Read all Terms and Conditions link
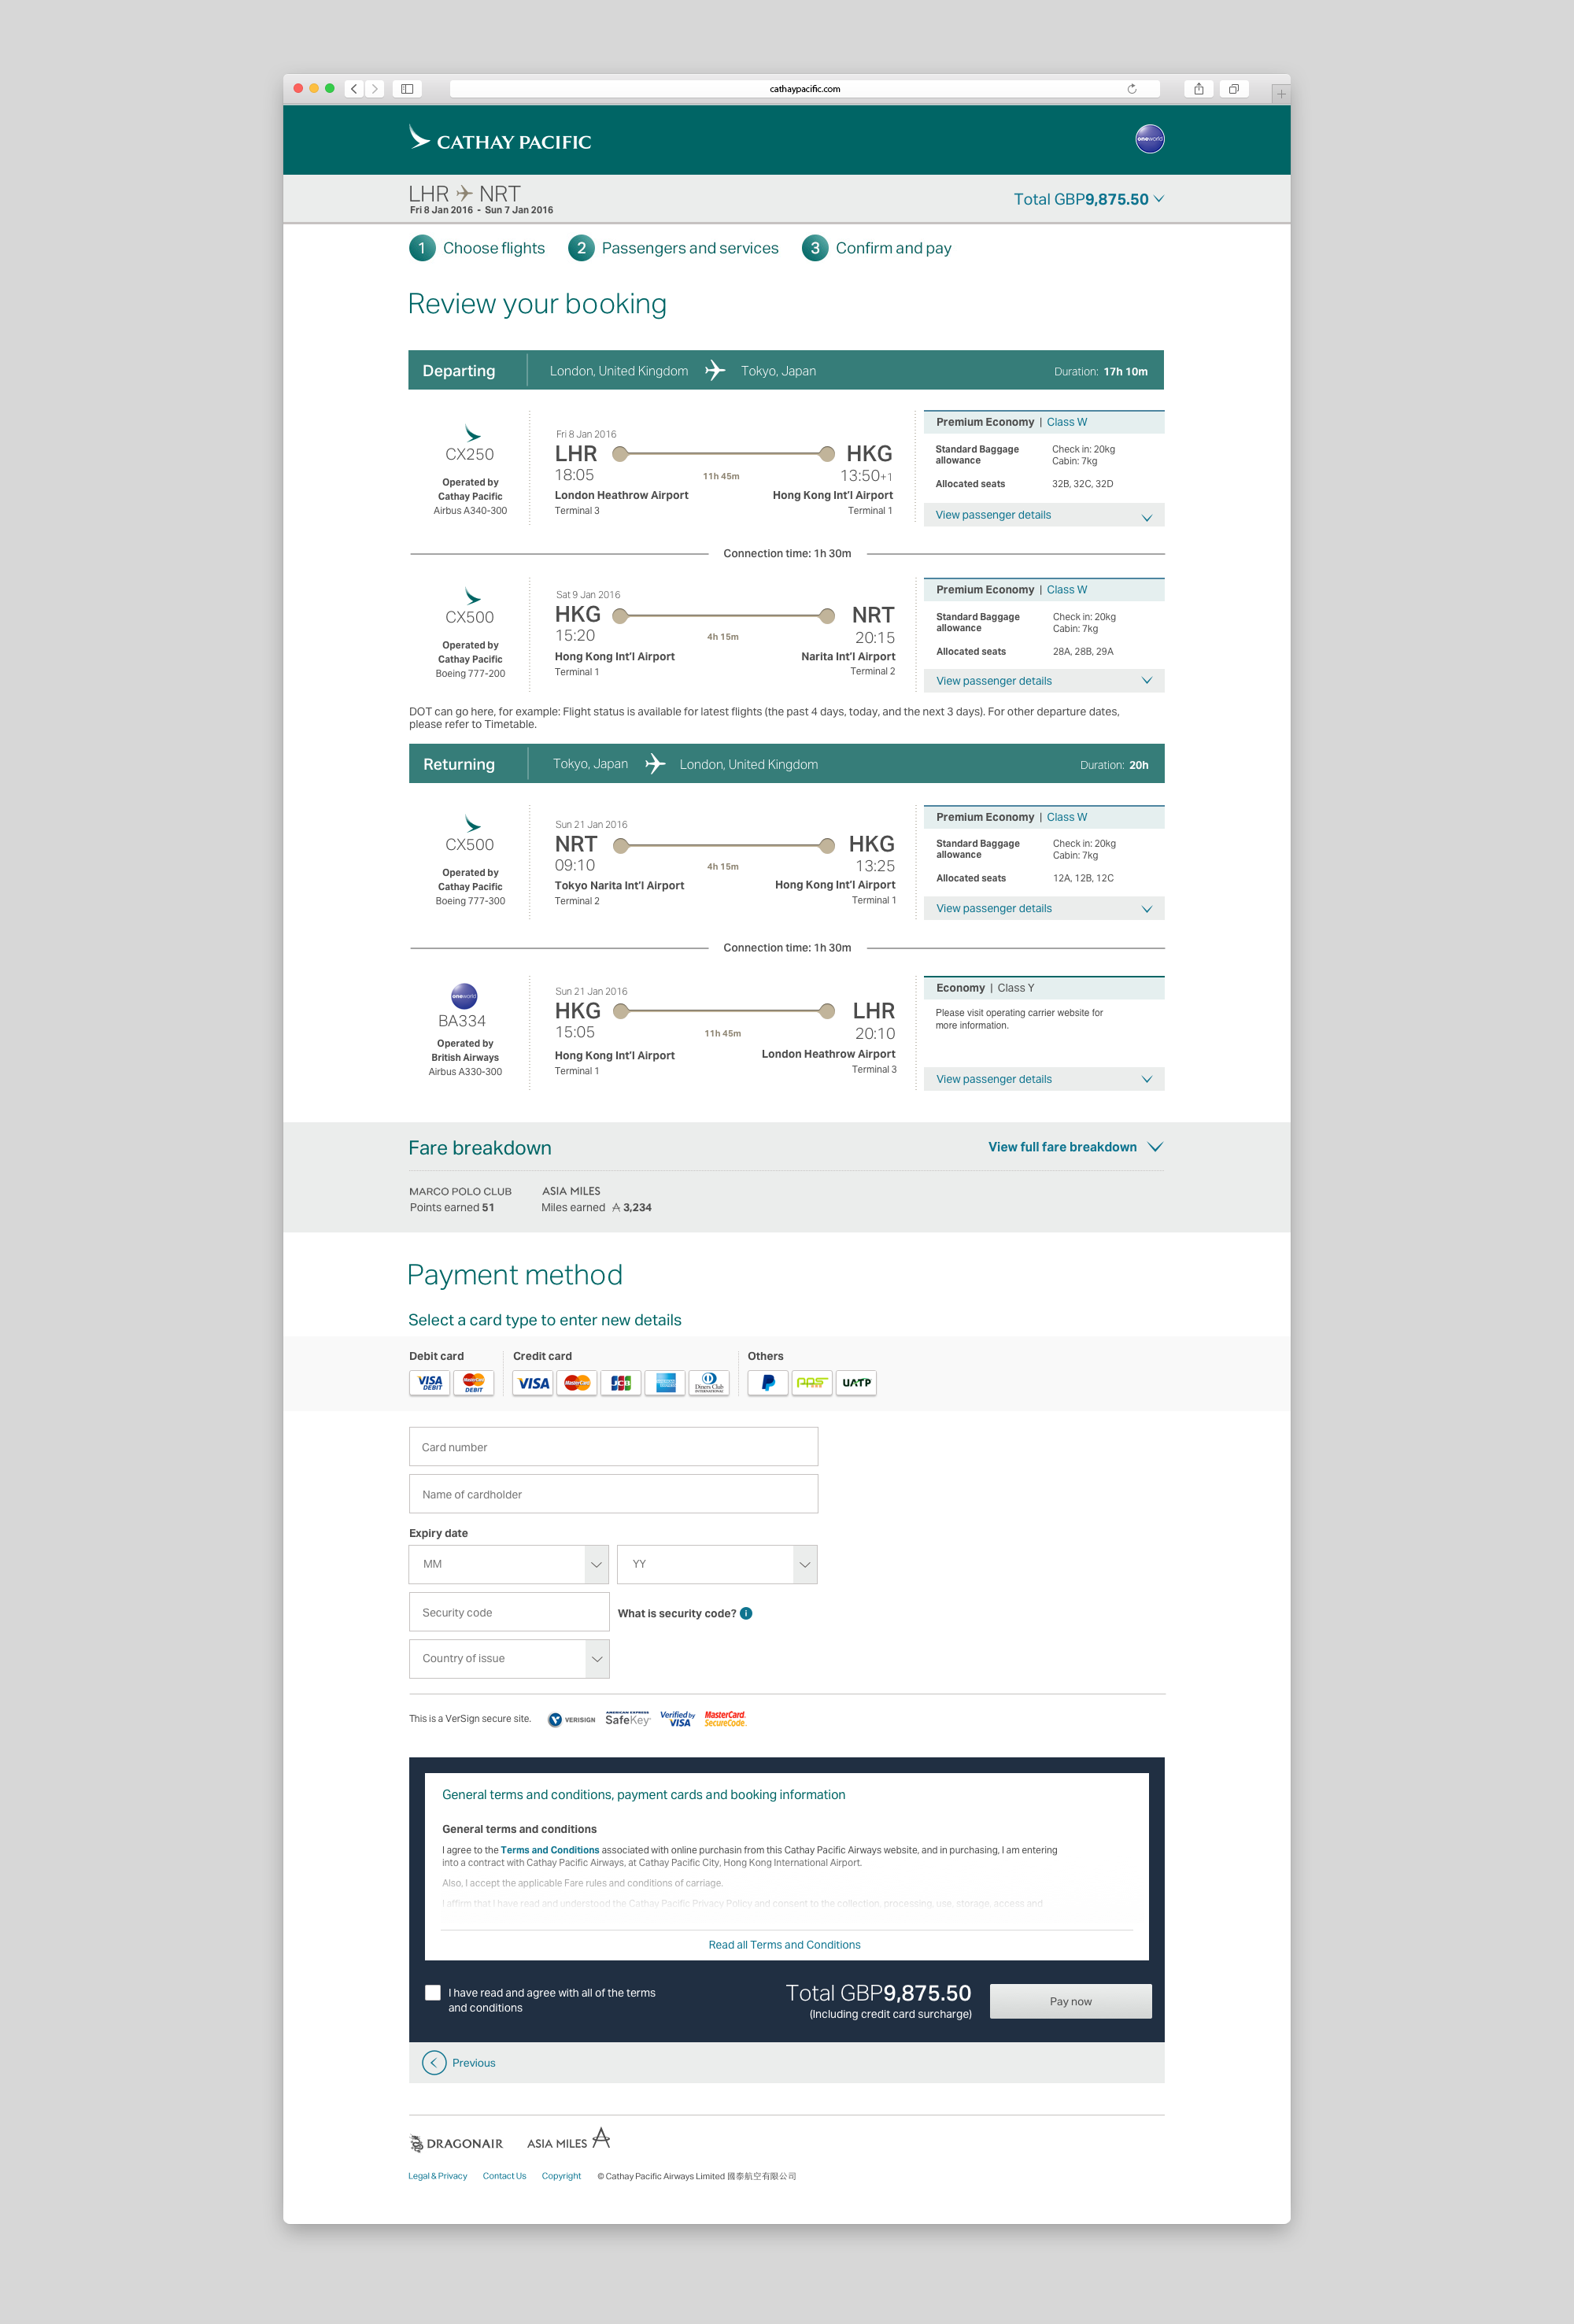The height and width of the screenshot is (2324, 1574). coord(785,1945)
